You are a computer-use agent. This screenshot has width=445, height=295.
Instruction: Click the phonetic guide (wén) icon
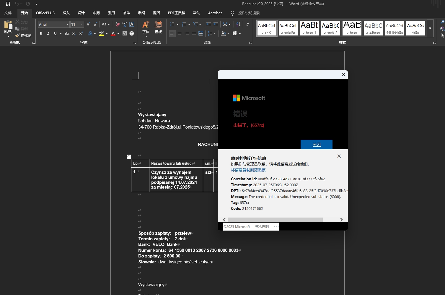125,24
